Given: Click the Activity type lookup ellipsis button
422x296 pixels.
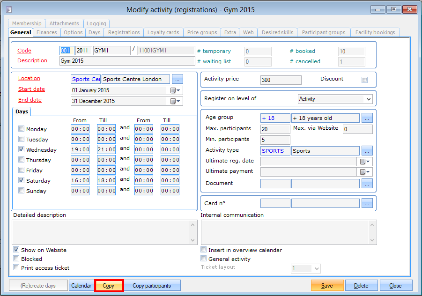Looking at the screenshot, I should (367, 151).
